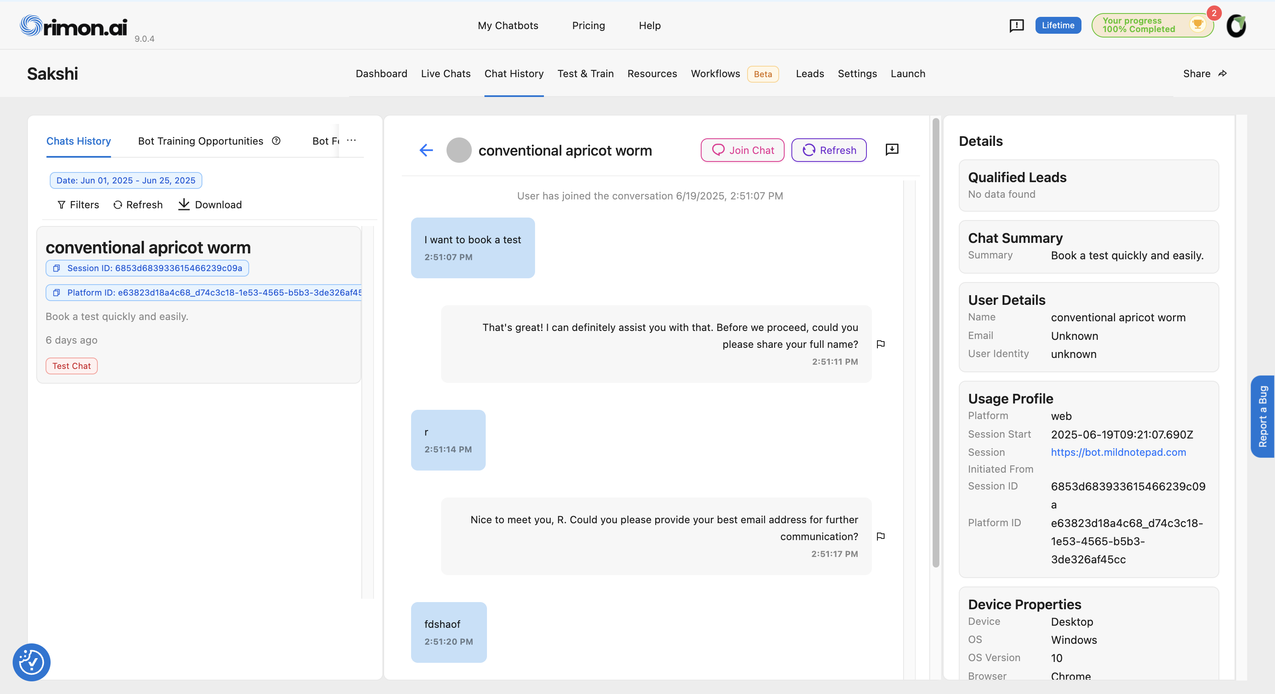Open the Leads tab
This screenshot has width=1275, height=694.
click(x=810, y=73)
